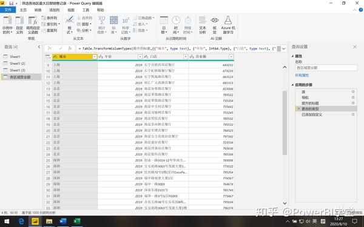The width and height of the screenshot is (364, 227).
Task: Open settings gear for 已添加自定义 step
Action: tap(353, 114)
